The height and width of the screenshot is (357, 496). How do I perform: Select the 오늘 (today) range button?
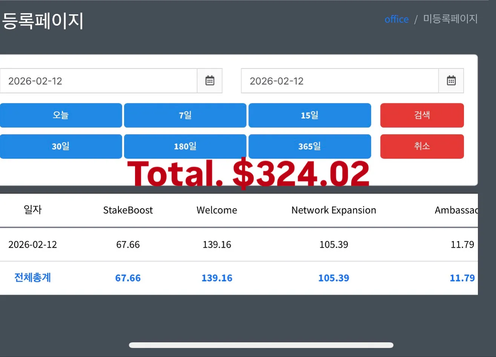click(61, 115)
